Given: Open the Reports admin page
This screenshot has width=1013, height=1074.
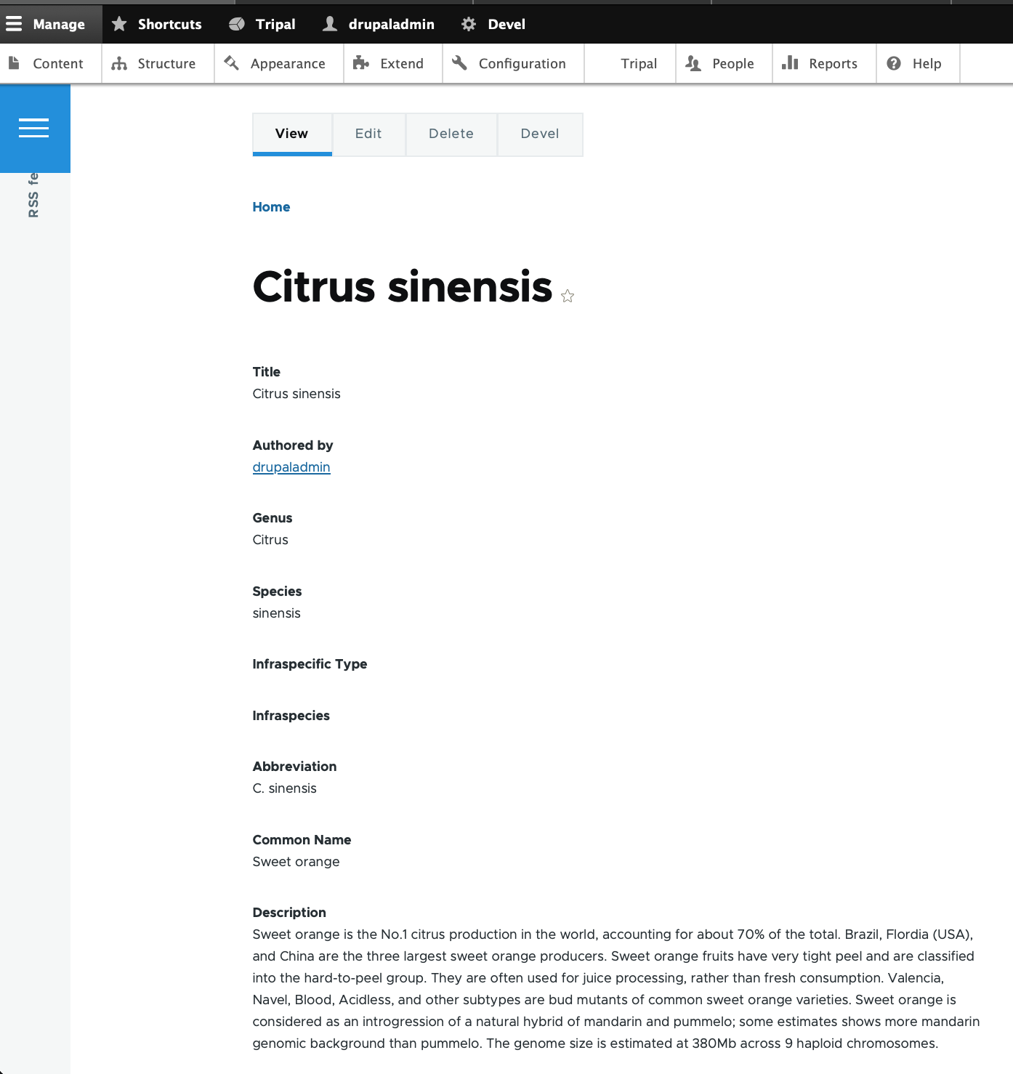Looking at the screenshot, I should (824, 63).
